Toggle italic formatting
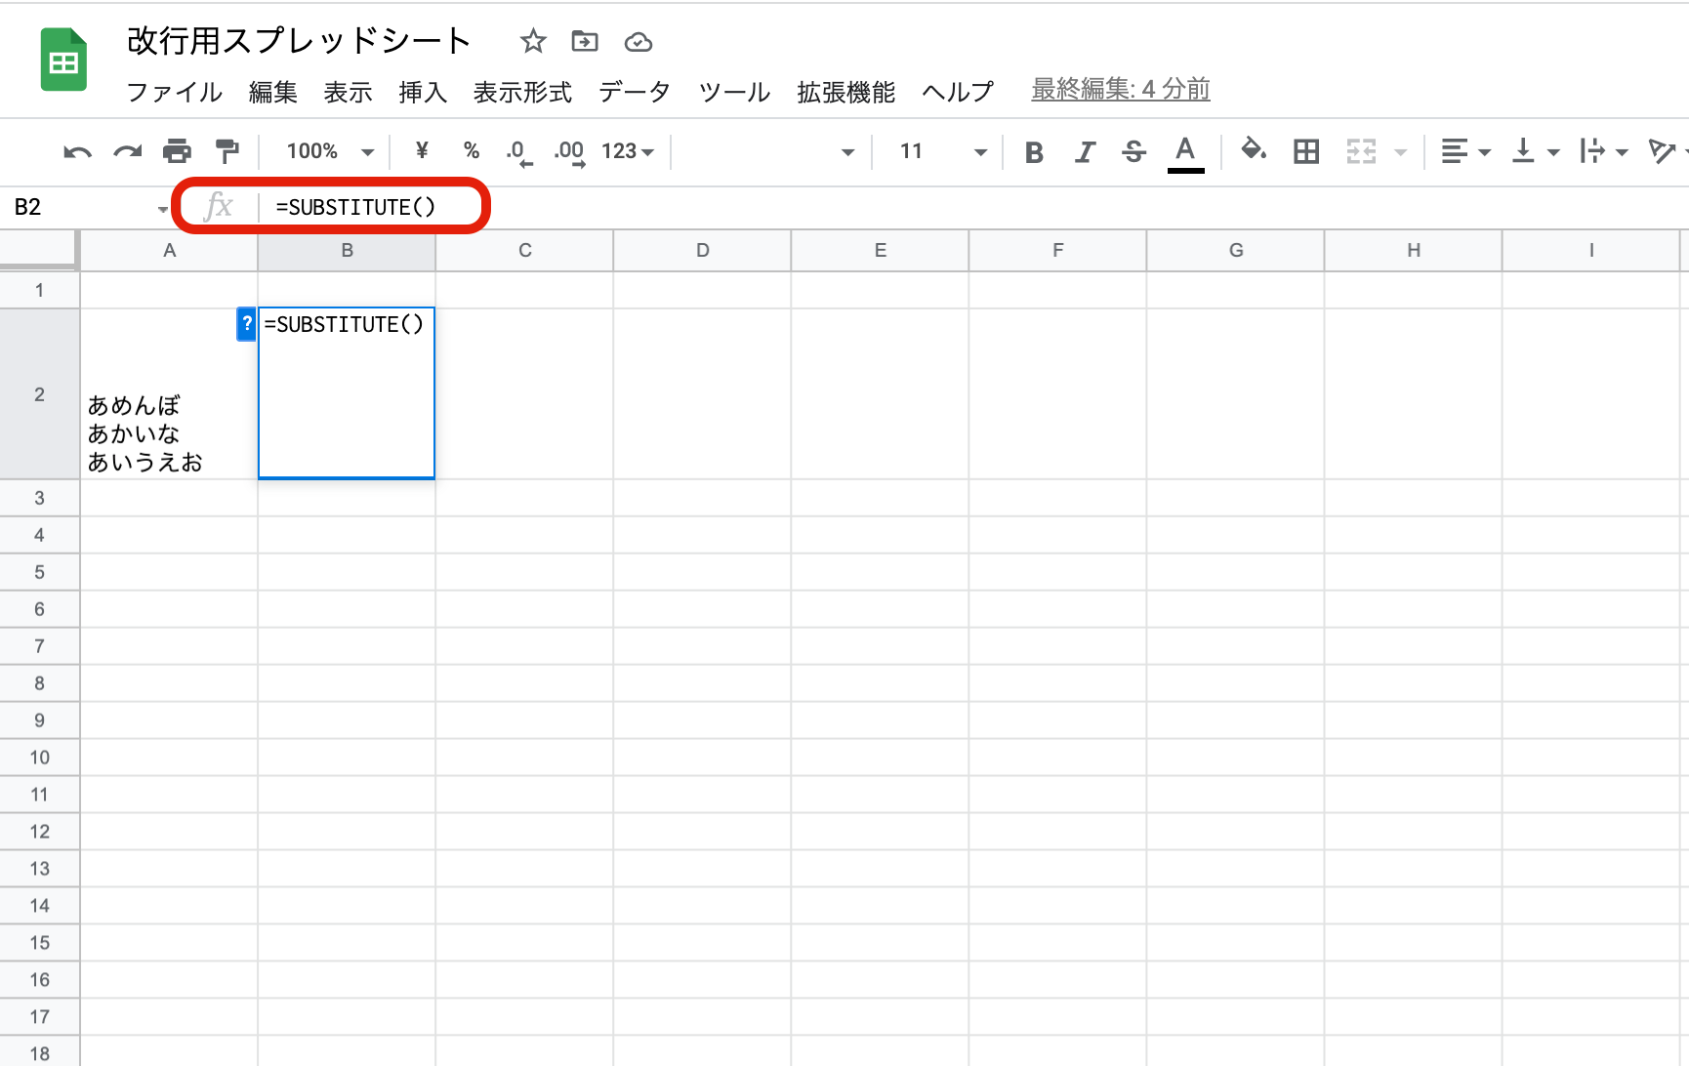1689x1066 pixels. pyautogui.click(x=1085, y=151)
